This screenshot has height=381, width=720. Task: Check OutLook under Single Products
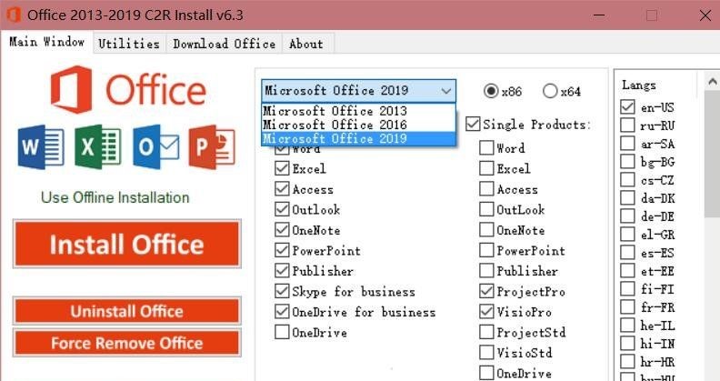[x=486, y=209]
